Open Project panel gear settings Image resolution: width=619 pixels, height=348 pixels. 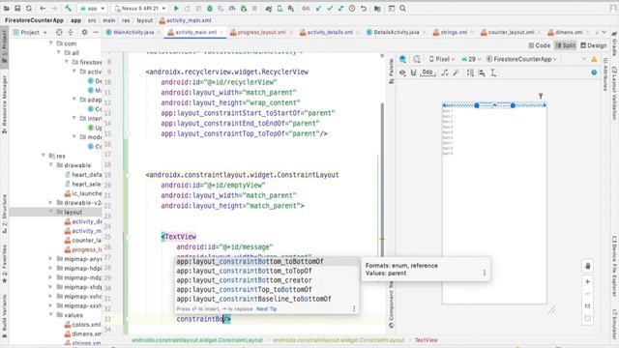(x=84, y=32)
